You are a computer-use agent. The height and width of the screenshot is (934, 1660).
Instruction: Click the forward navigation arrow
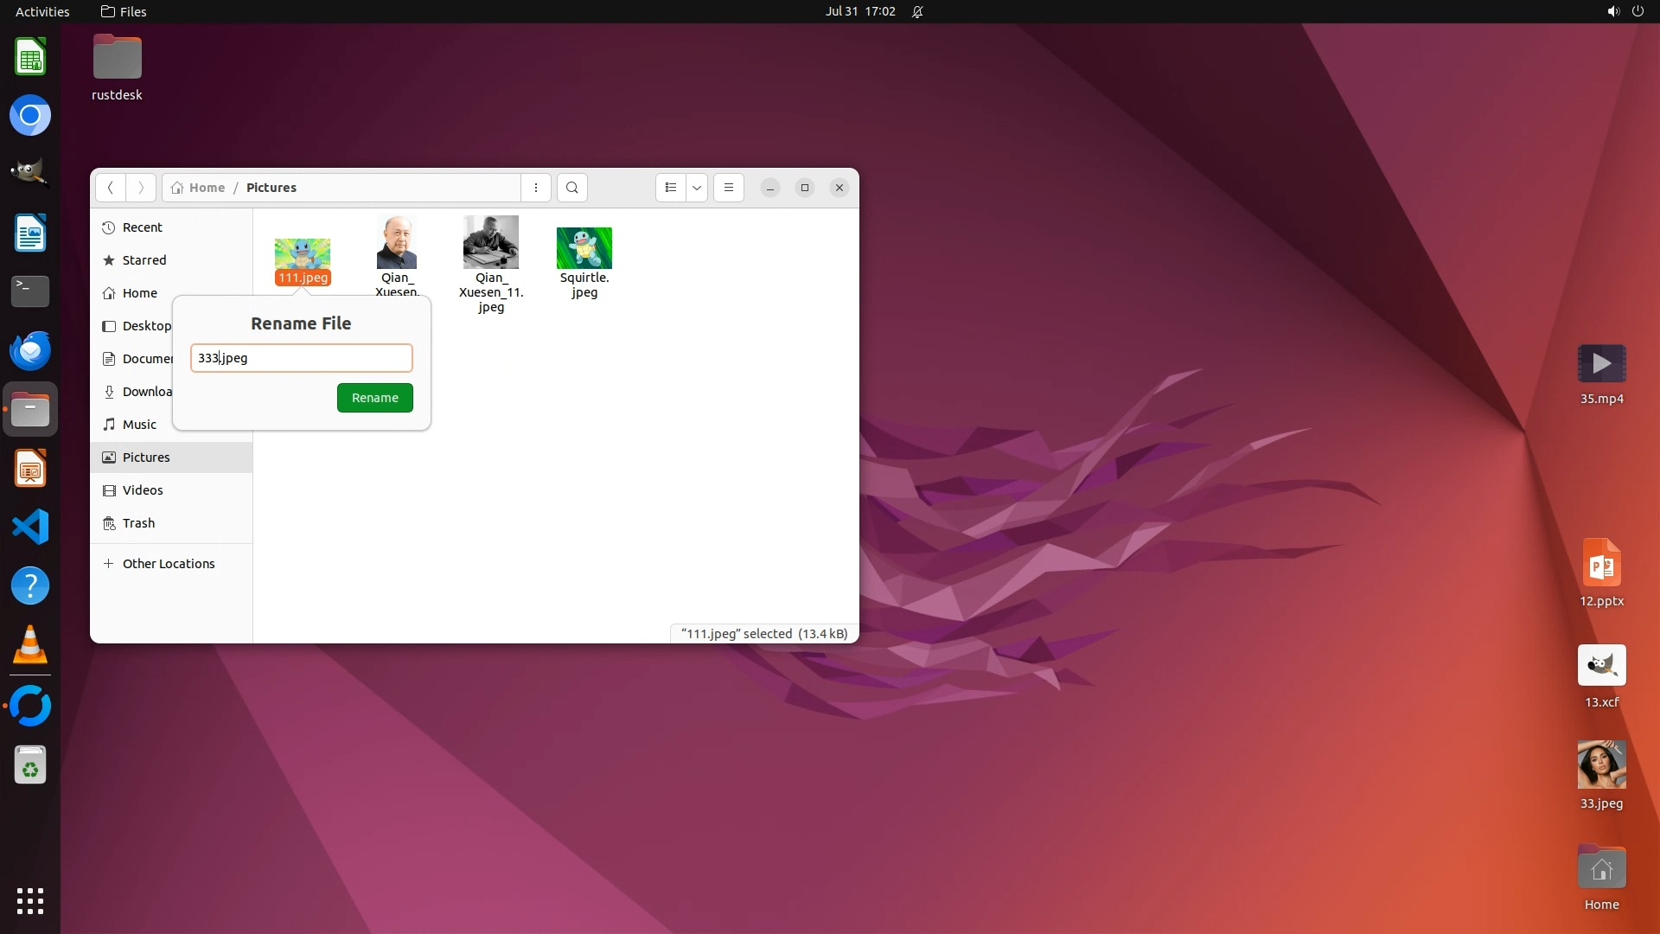(x=141, y=188)
